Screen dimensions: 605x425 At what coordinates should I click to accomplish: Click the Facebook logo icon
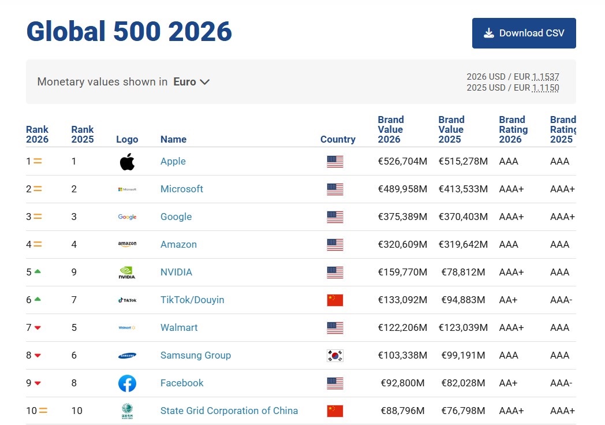127,383
